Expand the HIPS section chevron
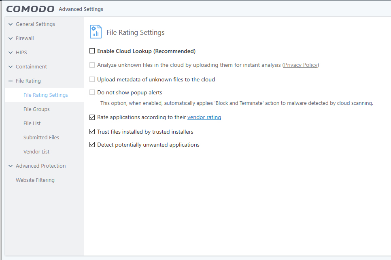391x260 pixels. 11,53
